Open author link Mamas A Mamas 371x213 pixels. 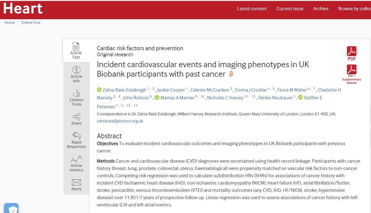(x=177, y=98)
